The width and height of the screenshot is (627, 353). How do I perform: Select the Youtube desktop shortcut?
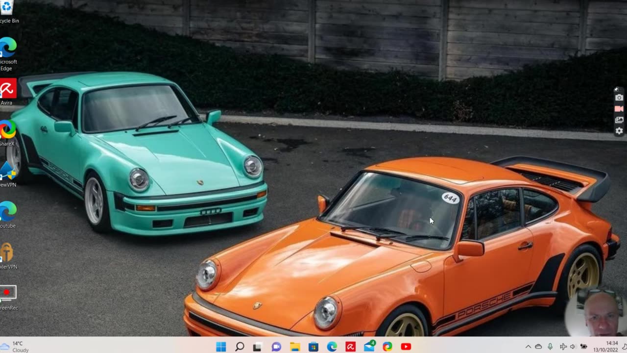(x=7, y=215)
